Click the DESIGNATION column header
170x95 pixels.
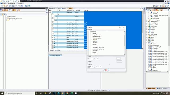[x=70, y=10]
